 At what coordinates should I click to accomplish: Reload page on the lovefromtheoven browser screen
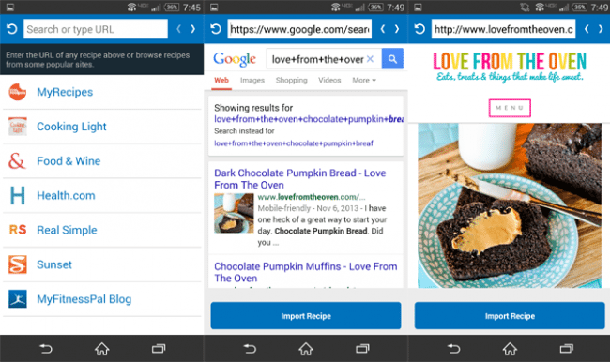pos(419,29)
